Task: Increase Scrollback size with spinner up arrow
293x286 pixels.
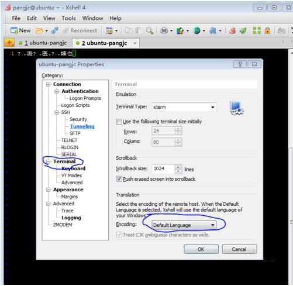Action: (x=178, y=167)
